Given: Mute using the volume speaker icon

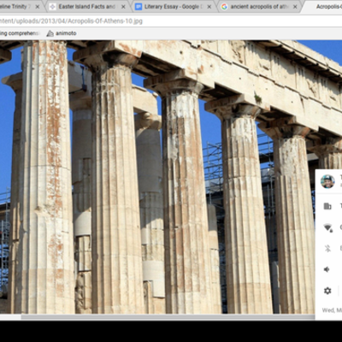Looking at the screenshot, I should (x=327, y=269).
